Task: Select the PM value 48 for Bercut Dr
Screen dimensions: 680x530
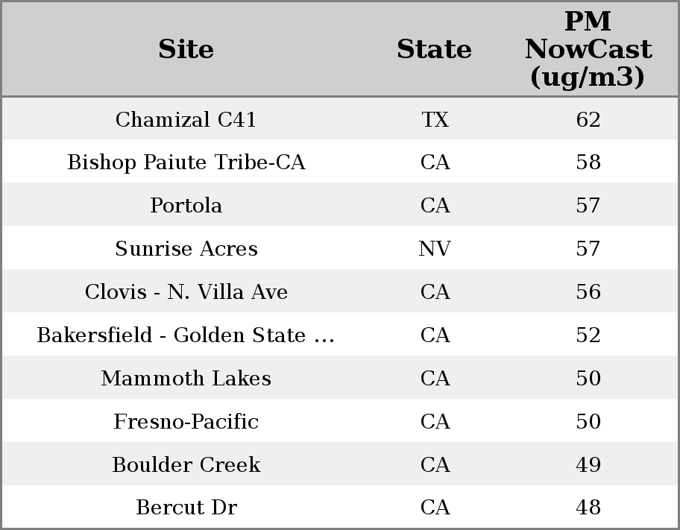Action: click(588, 508)
